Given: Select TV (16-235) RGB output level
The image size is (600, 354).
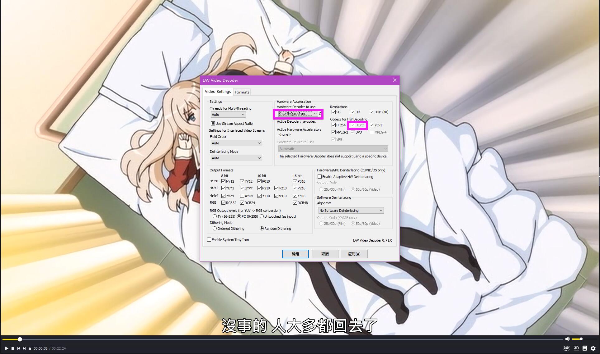Looking at the screenshot, I should click(x=215, y=216).
